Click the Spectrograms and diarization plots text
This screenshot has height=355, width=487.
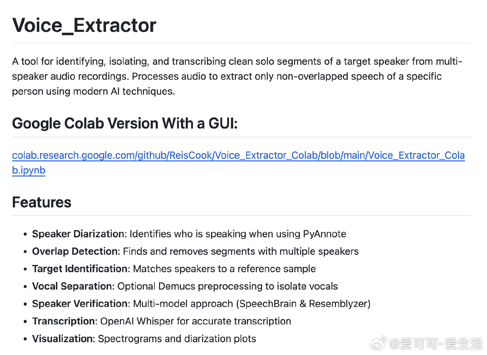(177, 339)
